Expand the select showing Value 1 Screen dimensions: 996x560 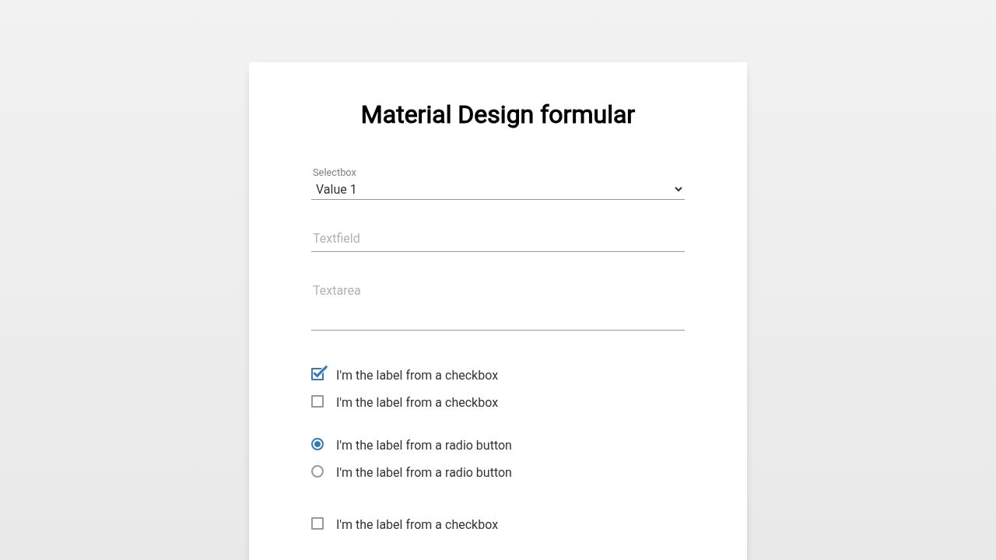[498, 189]
